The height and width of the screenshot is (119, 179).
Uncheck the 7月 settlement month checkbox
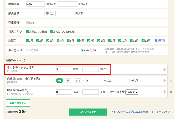coord(89,41)
